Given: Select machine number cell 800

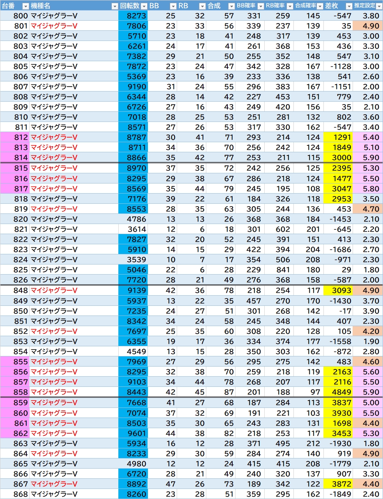Looking at the screenshot, I should pos(15,16).
